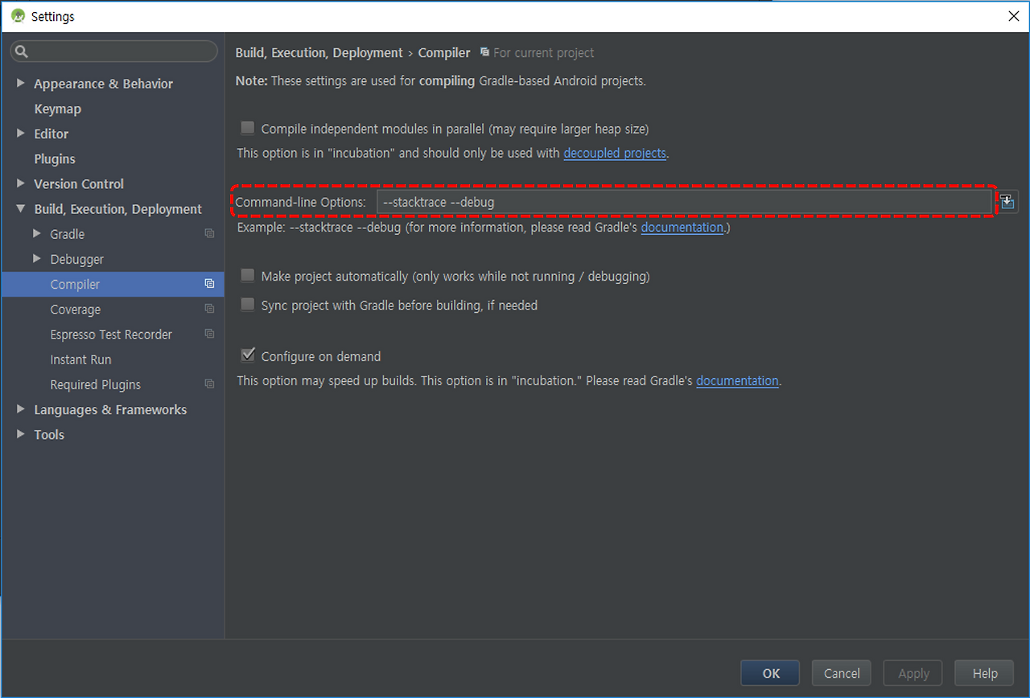The width and height of the screenshot is (1030, 698).
Task: Click the search magnifier icon in settings search
Action: 22,51
